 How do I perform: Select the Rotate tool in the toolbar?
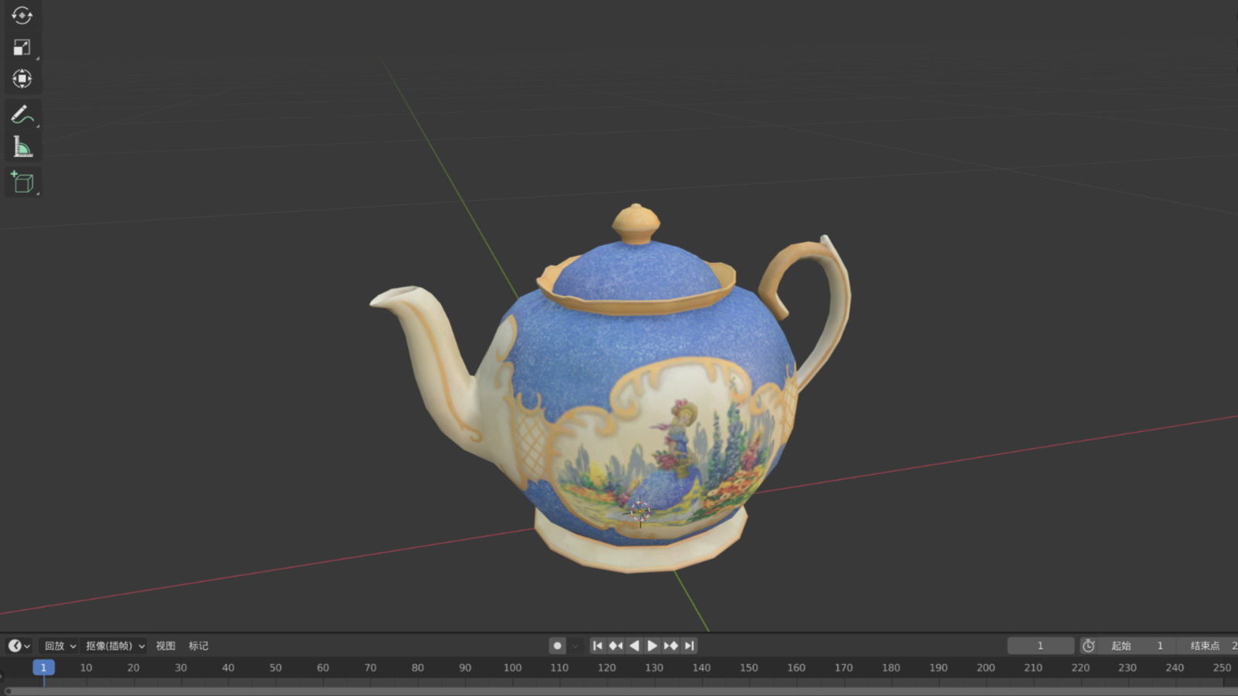click(x=22, y=15)
